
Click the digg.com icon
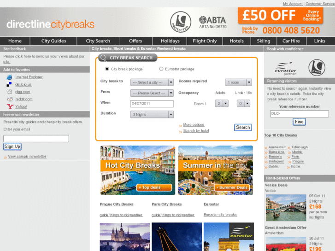point(9,92)
